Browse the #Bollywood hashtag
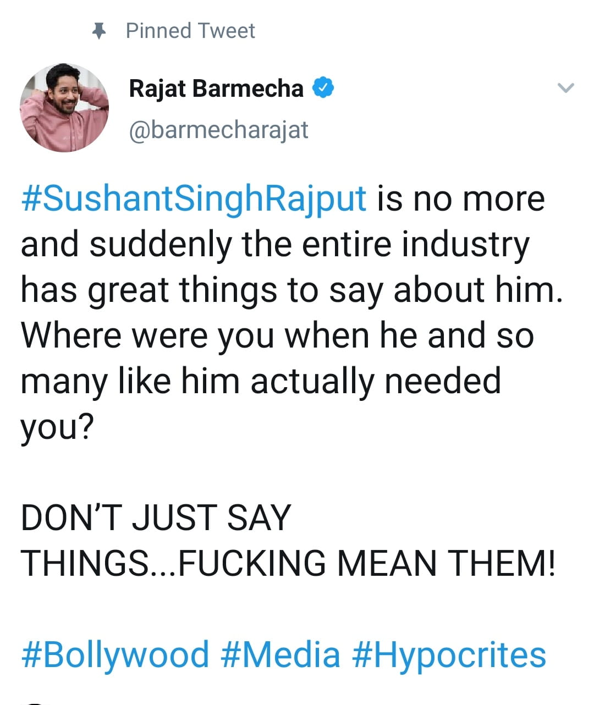 click(116, 654)
